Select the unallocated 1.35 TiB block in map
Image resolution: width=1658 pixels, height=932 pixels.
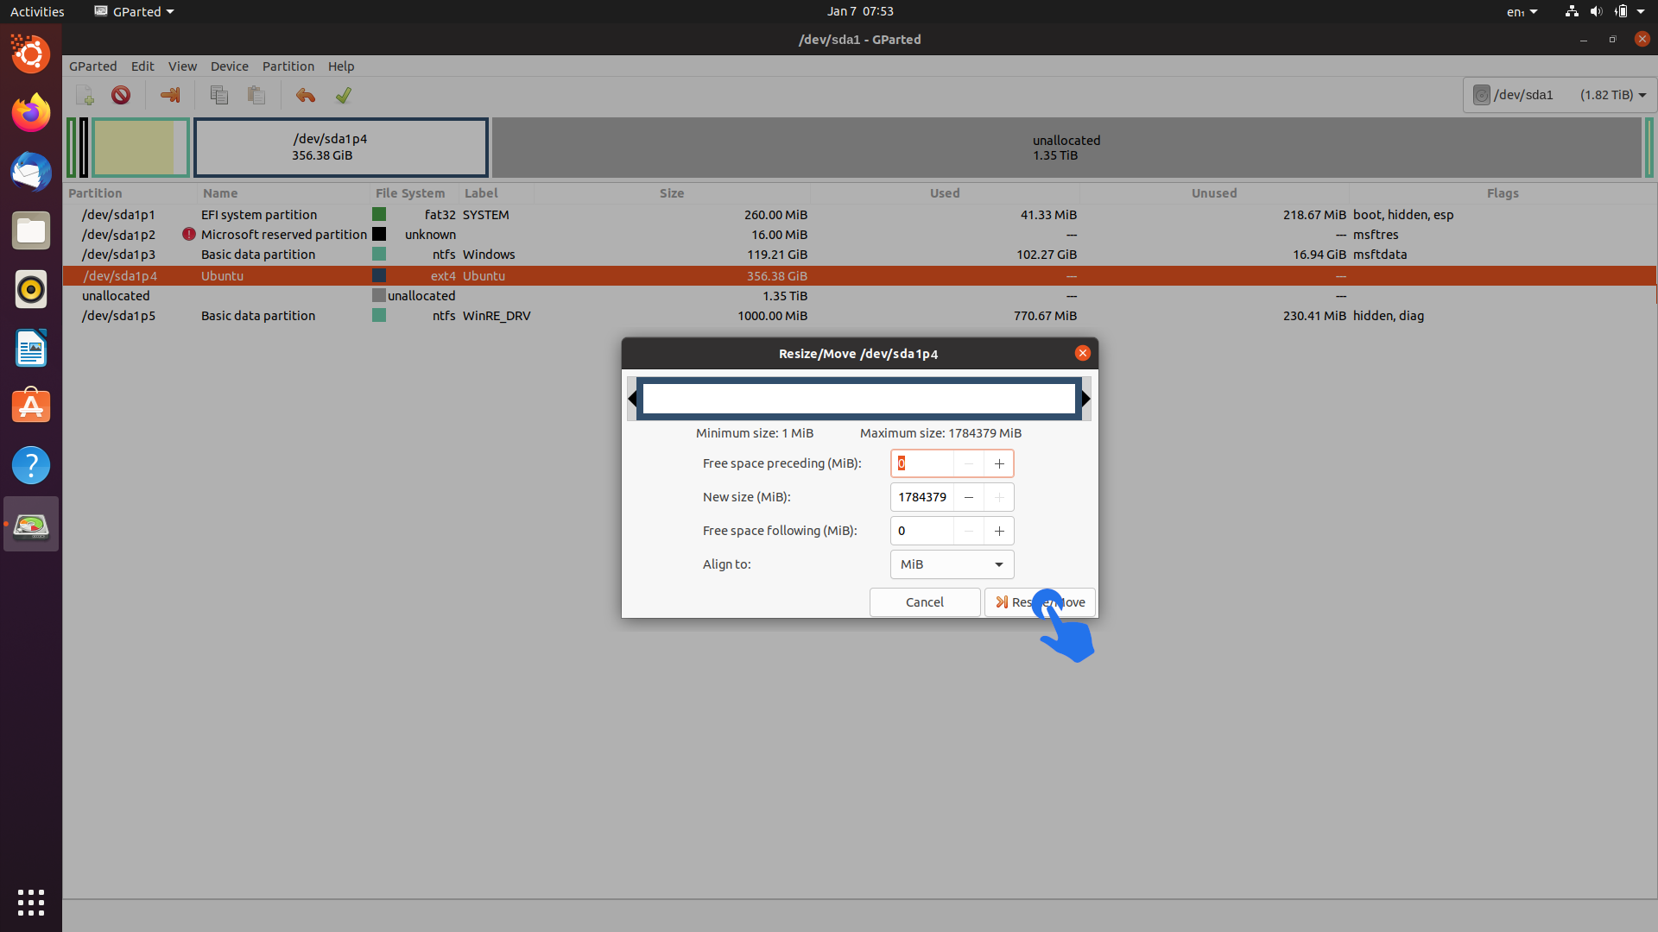point(1066,148)
